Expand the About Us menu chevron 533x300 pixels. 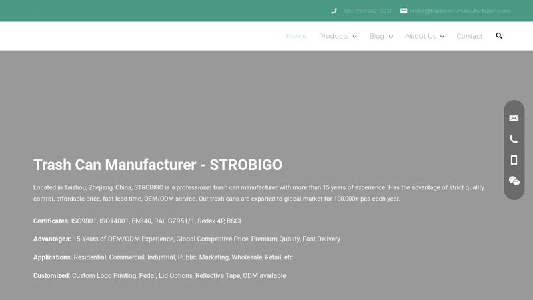[x=442, y=37]
